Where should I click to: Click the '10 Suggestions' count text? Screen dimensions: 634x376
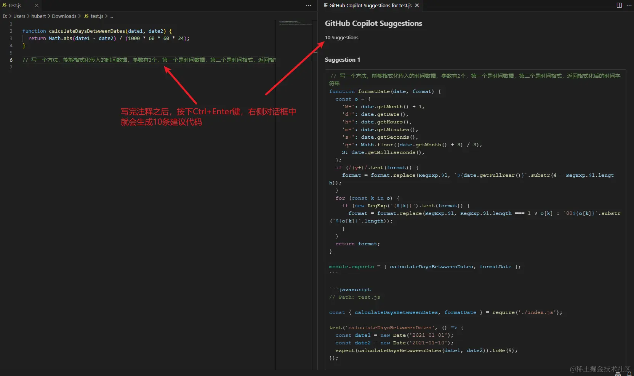341,37
